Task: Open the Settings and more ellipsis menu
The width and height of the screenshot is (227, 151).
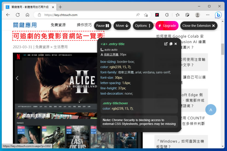Action: (x=208, y=15)
